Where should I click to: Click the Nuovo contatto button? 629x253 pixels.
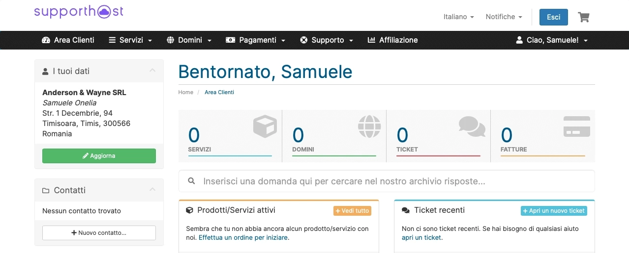point(99,233)
